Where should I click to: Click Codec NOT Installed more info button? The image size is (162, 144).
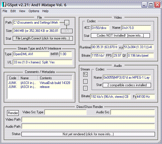coord(120,36)
